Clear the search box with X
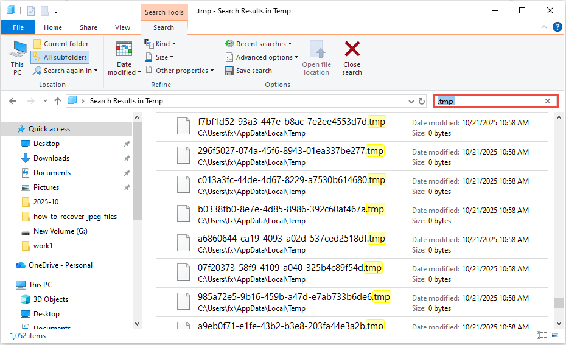The height and width of the screenshot is (345, 566). (548, 101)
